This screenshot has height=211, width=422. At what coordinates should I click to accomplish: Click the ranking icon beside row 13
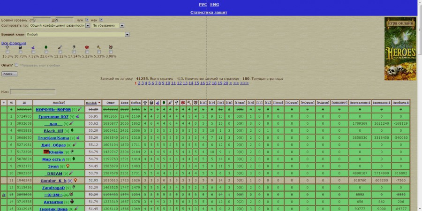click(4, 195)
